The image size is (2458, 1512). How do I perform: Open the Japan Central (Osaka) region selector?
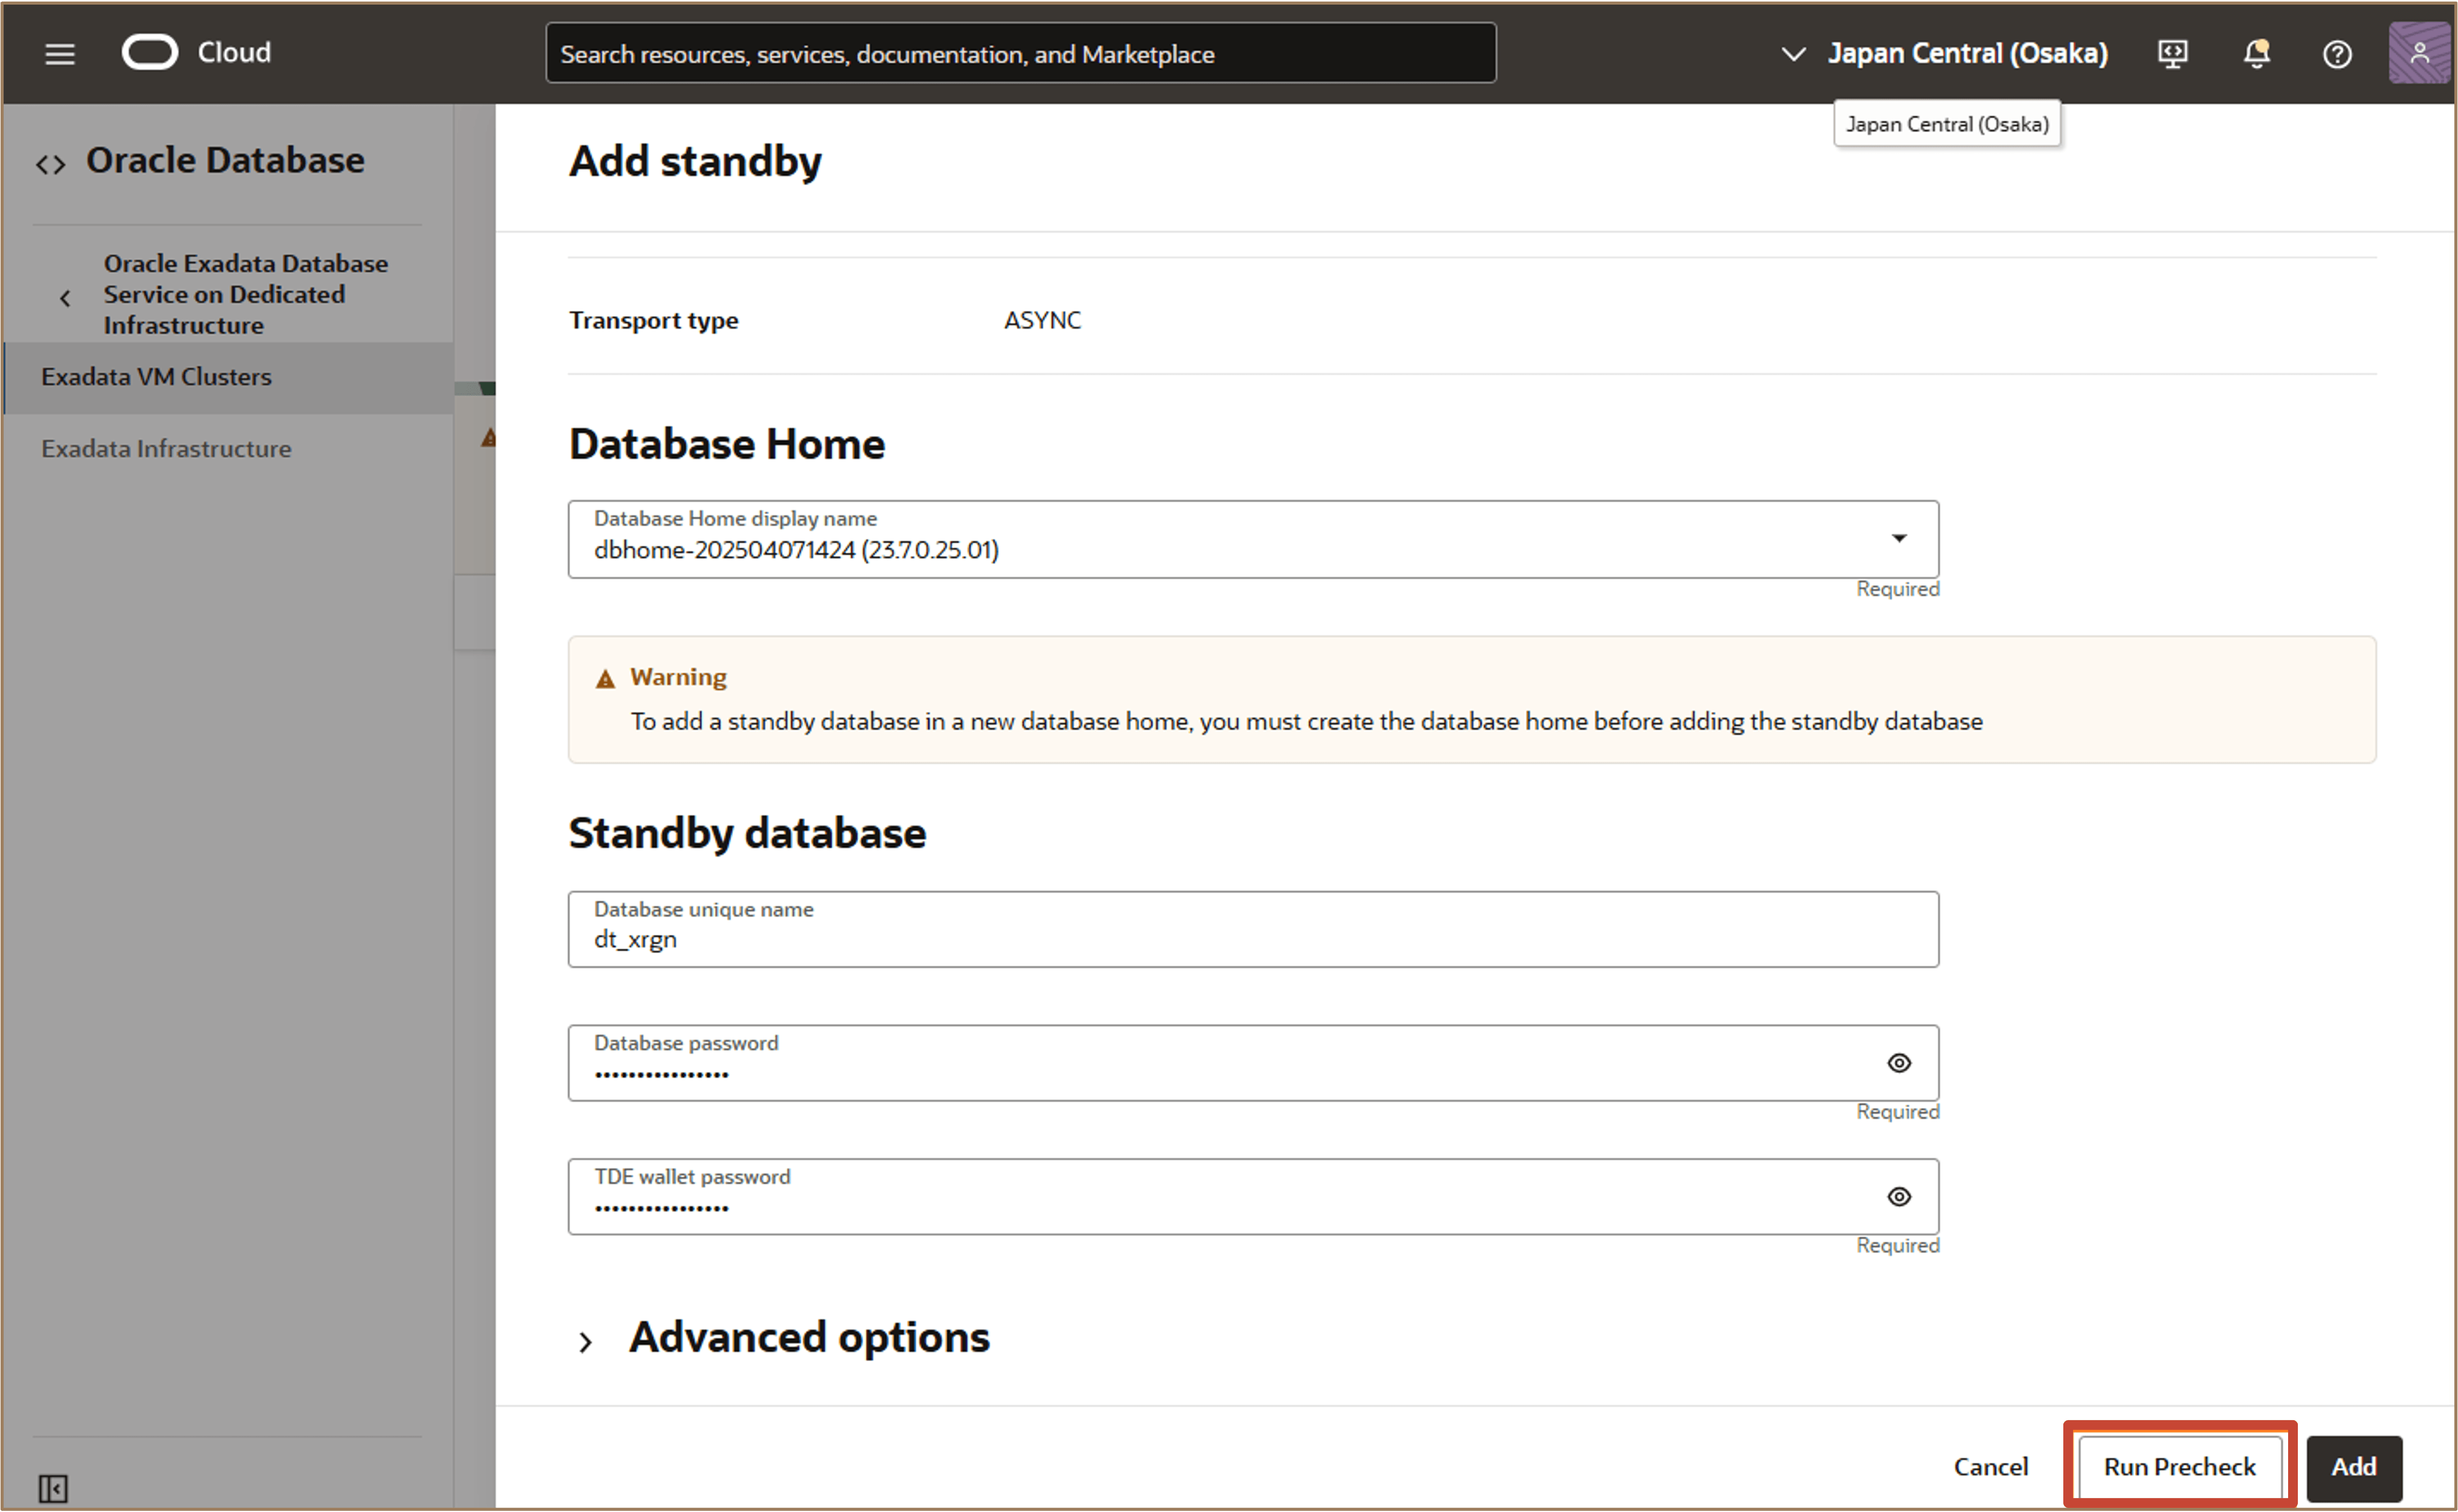coord(1945,53)
